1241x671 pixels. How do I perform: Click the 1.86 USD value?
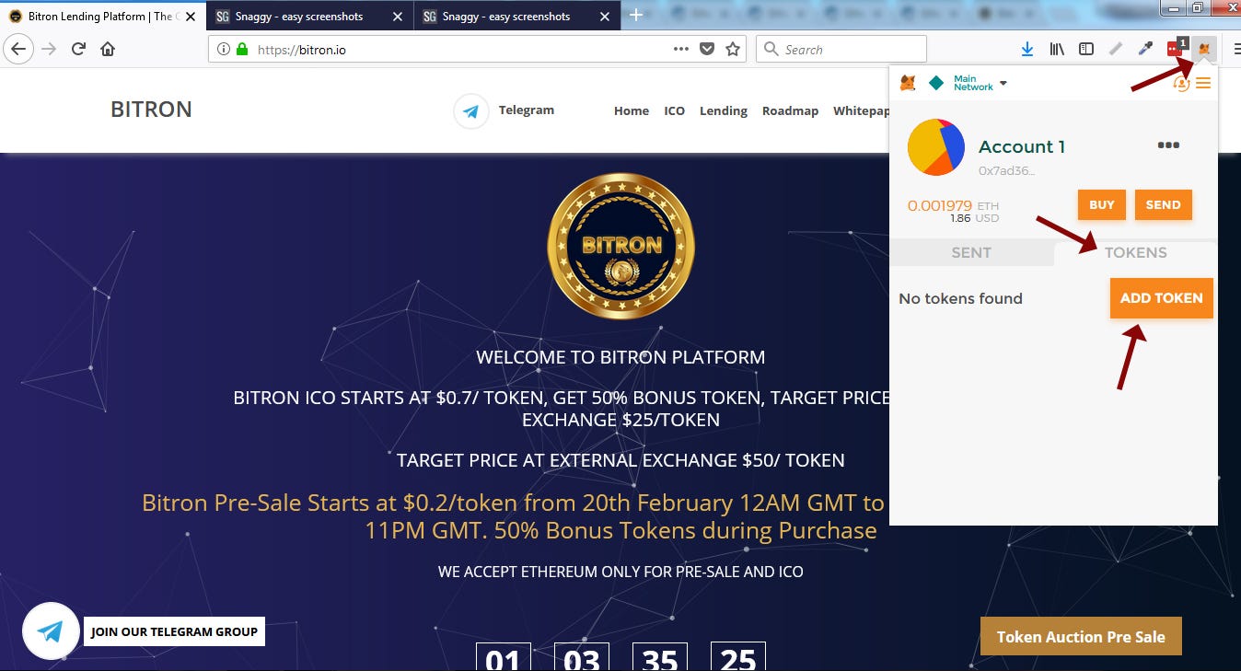pyautogui.click(x=975, y=218)
